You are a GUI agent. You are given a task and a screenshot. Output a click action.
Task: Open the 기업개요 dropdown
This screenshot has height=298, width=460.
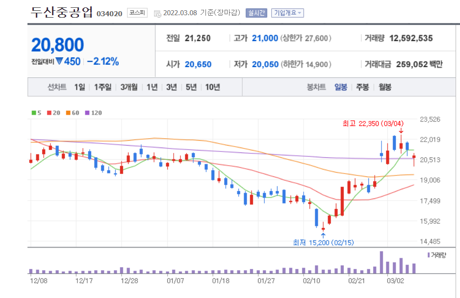tap(287, 13)
